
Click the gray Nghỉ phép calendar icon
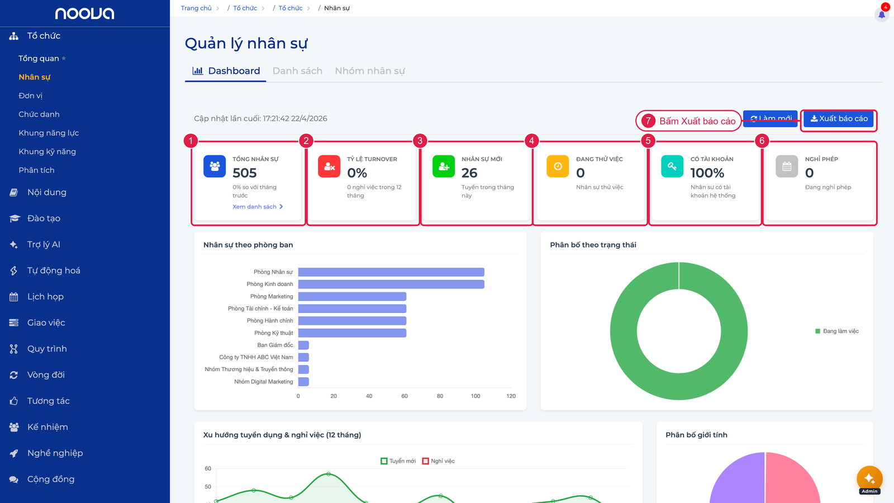787,166
